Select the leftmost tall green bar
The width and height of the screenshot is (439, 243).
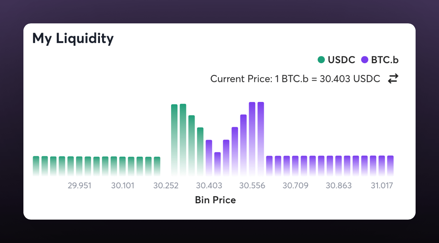(x=174, y=140)
